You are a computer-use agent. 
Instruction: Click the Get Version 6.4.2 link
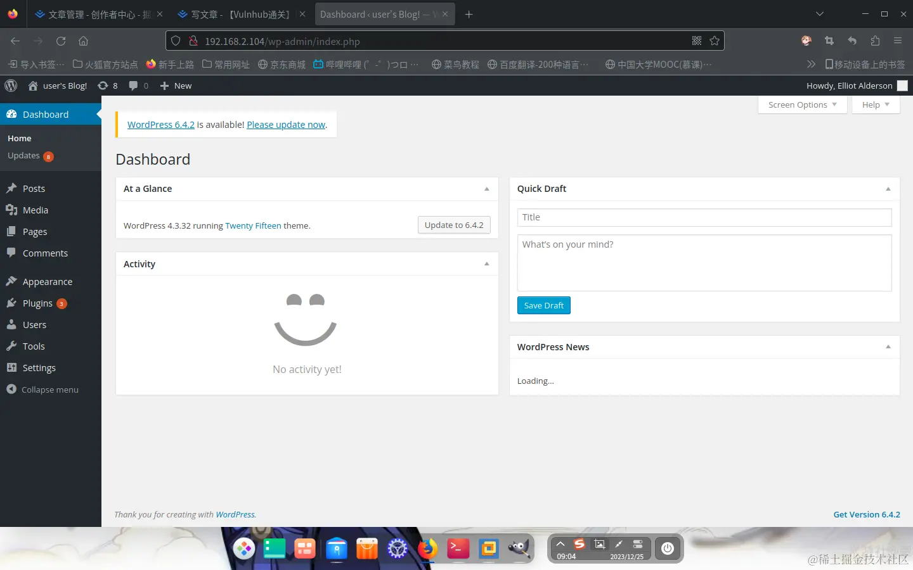(x=867, y=514)
